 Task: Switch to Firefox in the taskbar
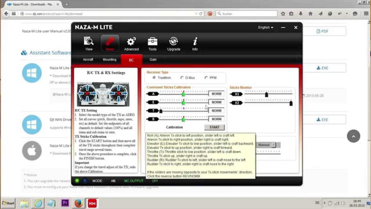point(78,203)
